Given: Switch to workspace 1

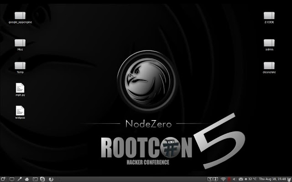Looking at the screenshot, I should click(210, 179).
